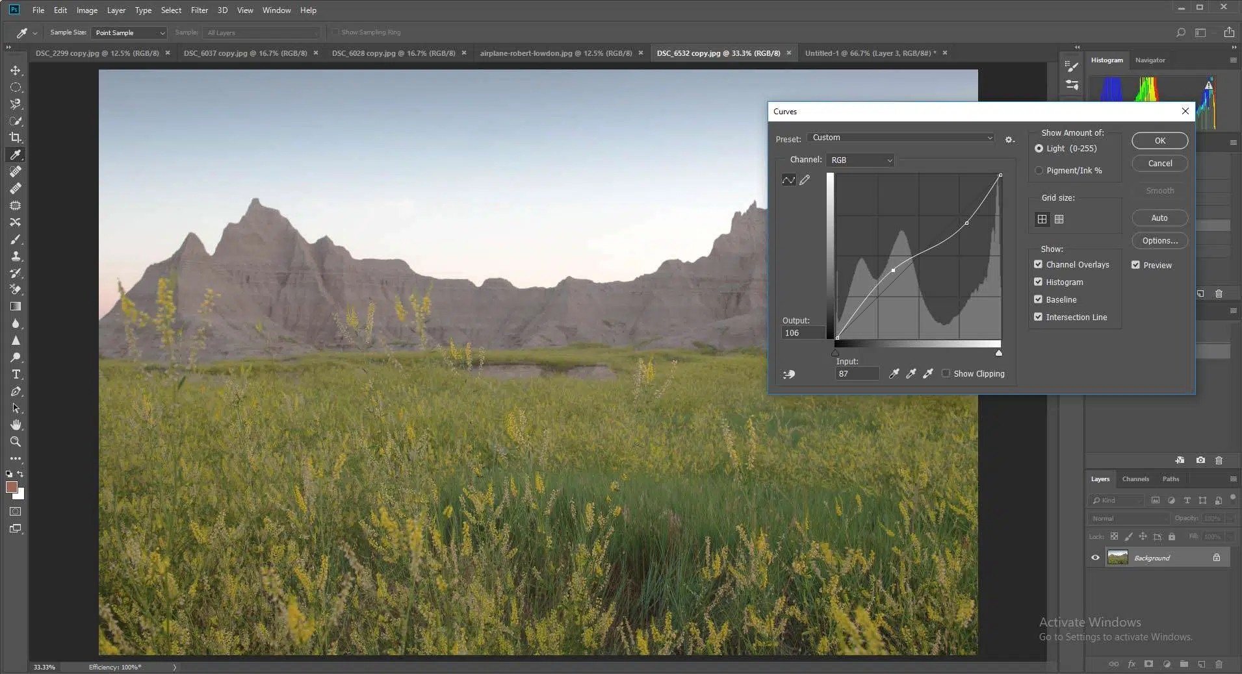Select the Move tool
This screenshot has height=674, width=1242.
16,70
